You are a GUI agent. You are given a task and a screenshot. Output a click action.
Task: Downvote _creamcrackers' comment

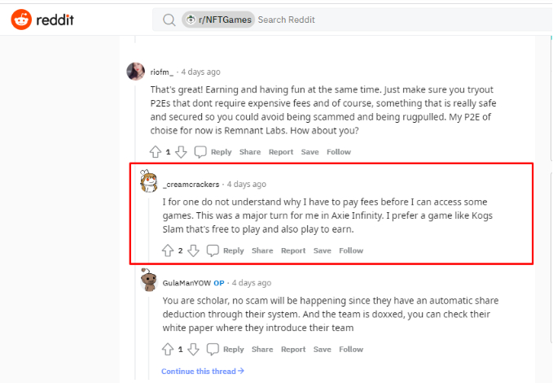(x=193, y=250)
